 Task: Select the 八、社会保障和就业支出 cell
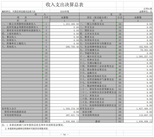point(98,47)
